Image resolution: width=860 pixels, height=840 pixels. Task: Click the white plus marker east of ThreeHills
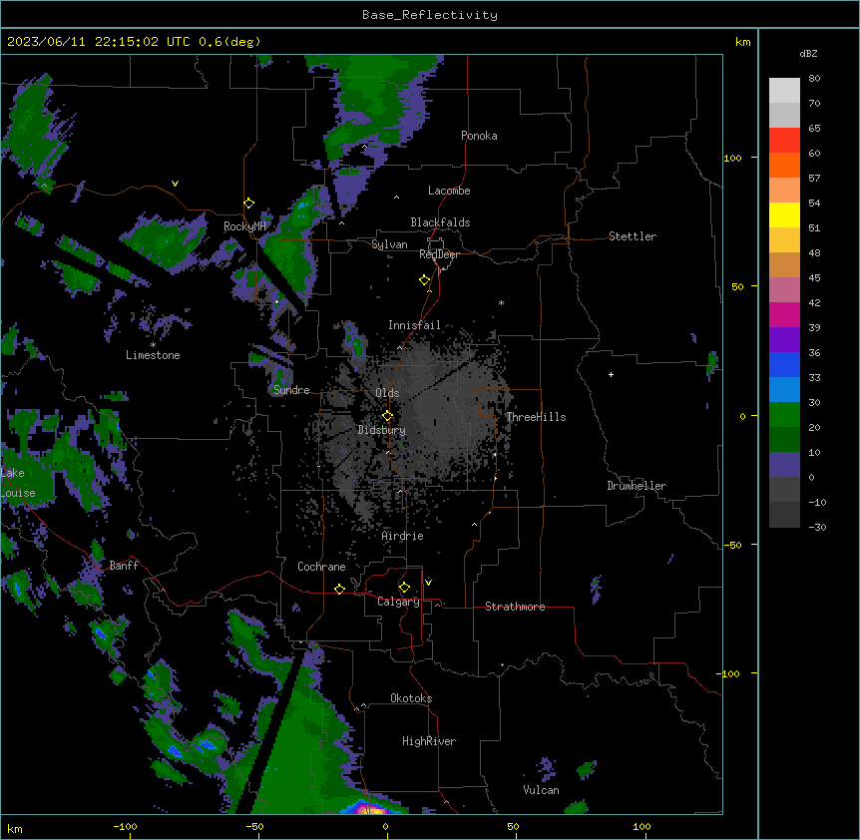point(611,374)
